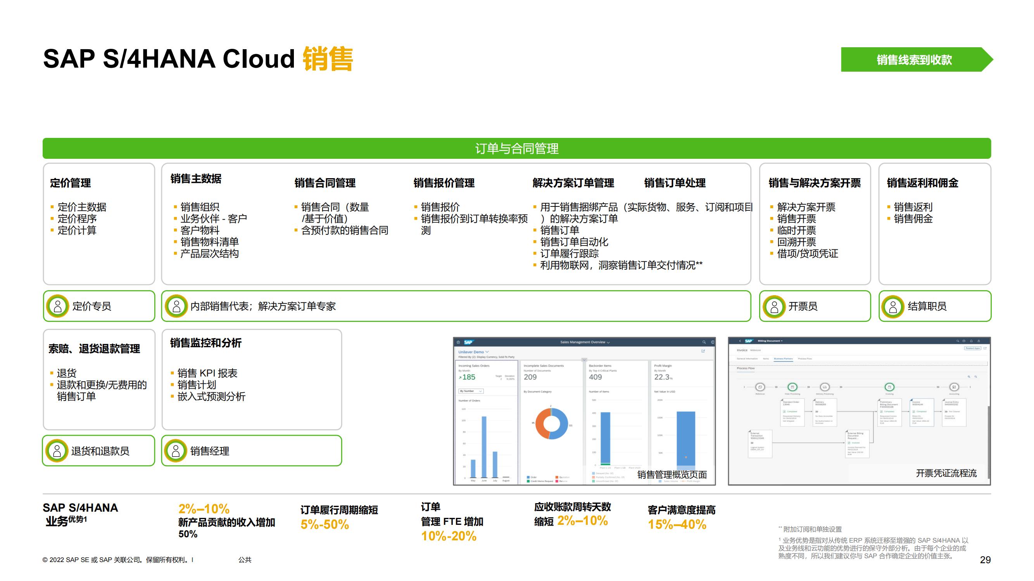The image size is (1034, 581).
Task: Click the 销售线索到收款 green arrow tag
Action: 917,59
